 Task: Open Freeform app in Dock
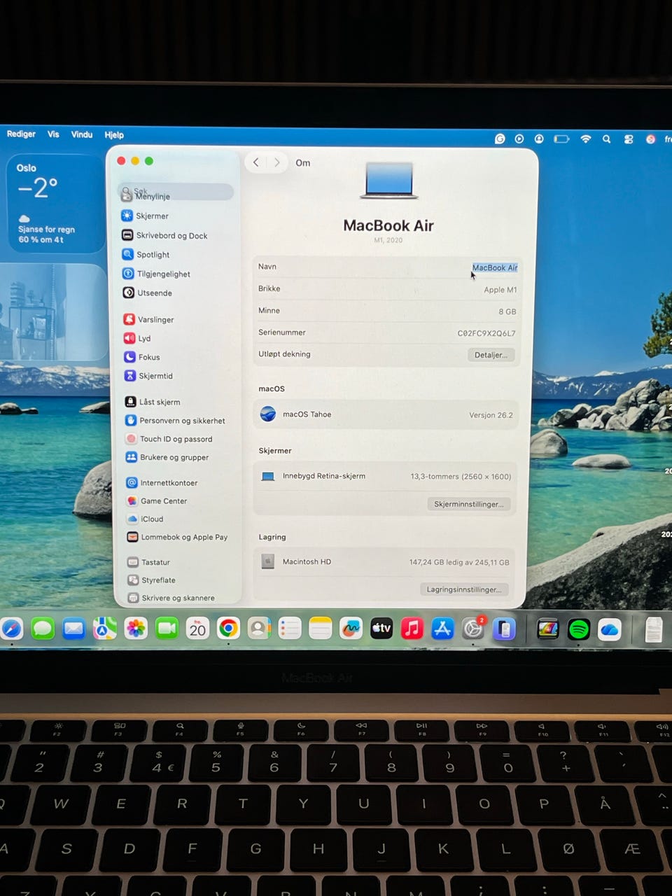coord(351,629)
